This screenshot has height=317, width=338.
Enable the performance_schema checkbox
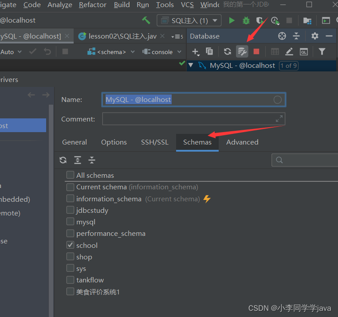tap(70, 233)
